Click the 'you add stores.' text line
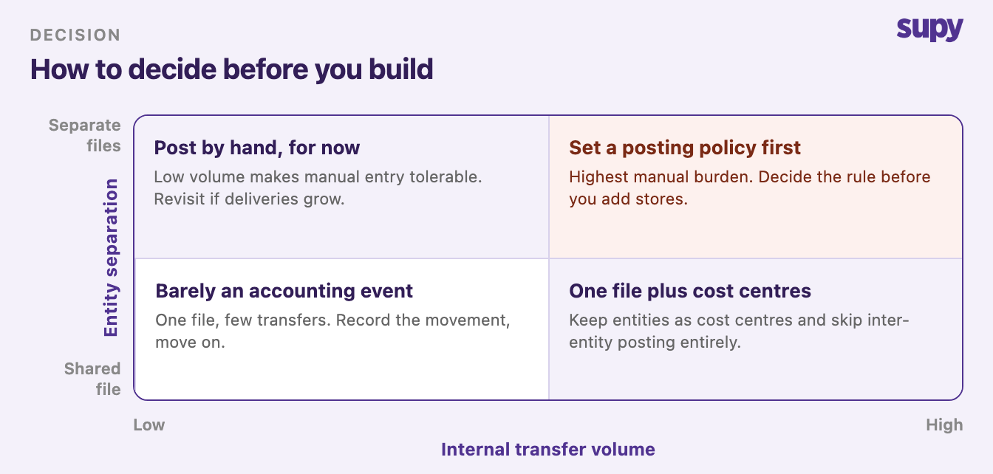 click(x=628, y=199)
